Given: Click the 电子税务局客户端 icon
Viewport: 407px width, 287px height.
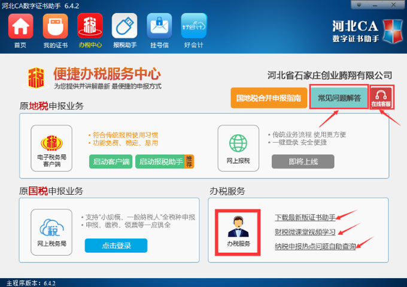Looking at the screenshot, I should click(x=51, y=149).
